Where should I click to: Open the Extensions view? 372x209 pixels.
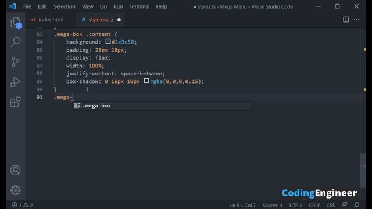pyautogui.click(x=16, y=102)
